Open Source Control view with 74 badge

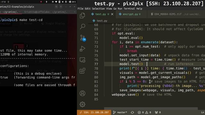click(83, 38)
